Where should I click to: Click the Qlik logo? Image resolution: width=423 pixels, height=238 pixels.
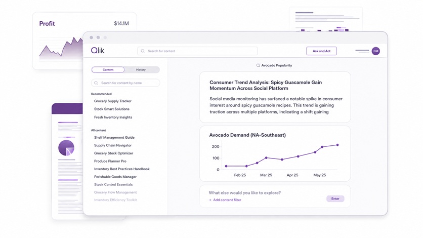98,51
